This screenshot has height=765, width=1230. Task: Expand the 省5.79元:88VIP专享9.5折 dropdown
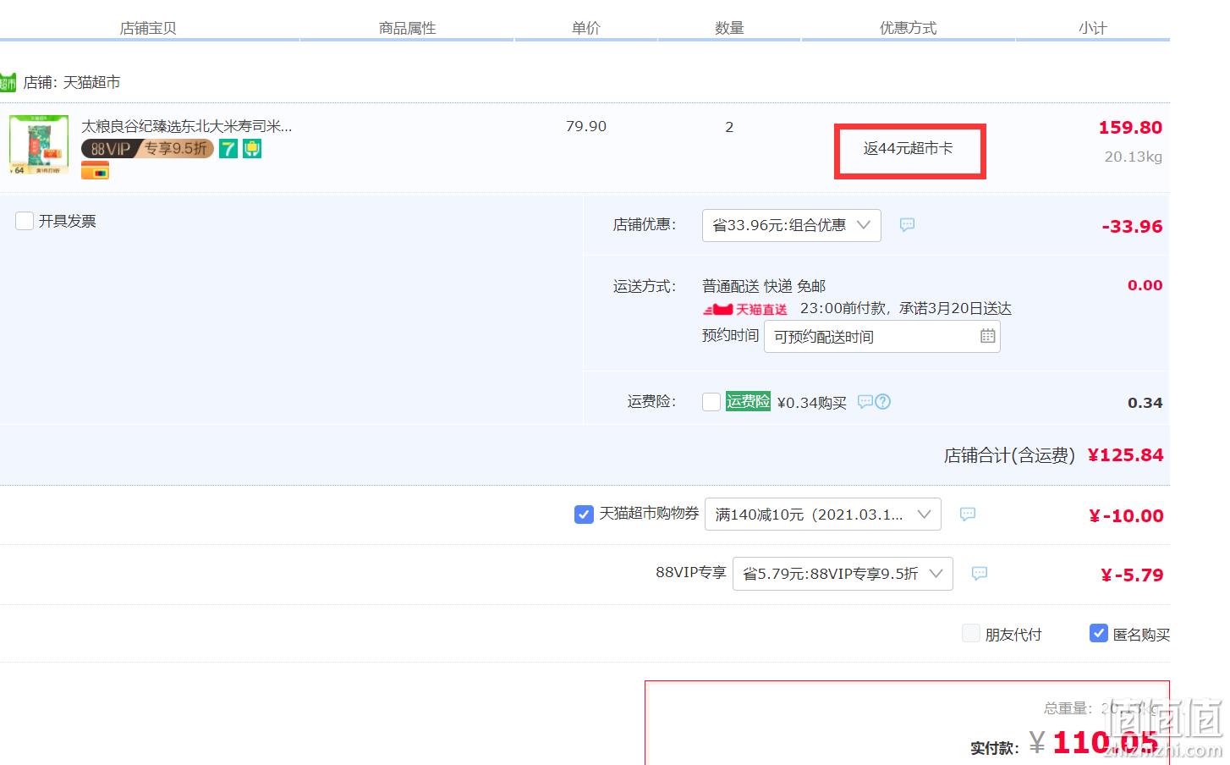click(x=843, y=574)
